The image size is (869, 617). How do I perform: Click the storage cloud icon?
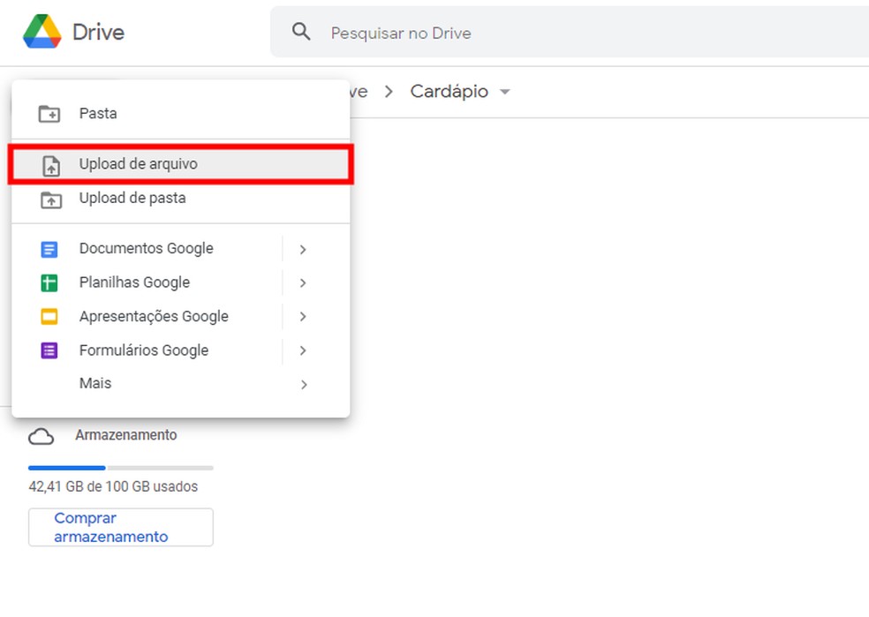point(42,437)
